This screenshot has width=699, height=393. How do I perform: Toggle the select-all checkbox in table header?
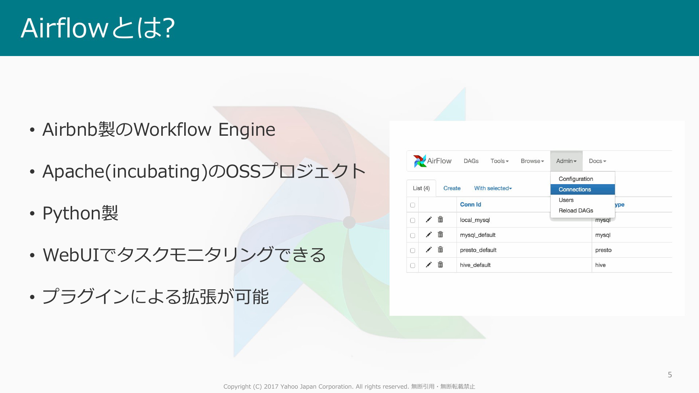(x=412, y=205)
